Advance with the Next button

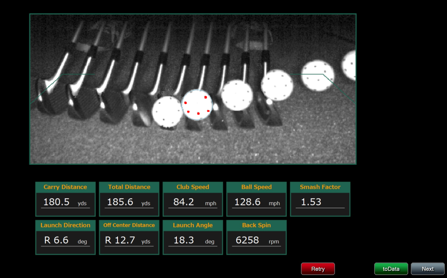pyautogui.click(x=428, y=269)
